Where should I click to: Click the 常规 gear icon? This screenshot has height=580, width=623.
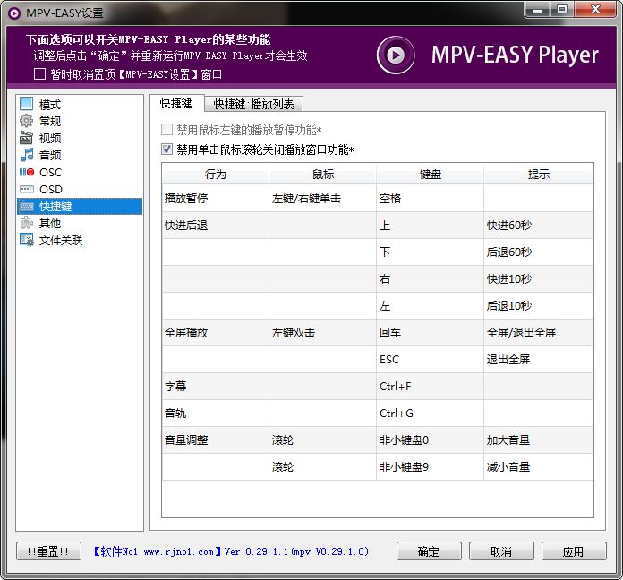[x=26, y=120]
